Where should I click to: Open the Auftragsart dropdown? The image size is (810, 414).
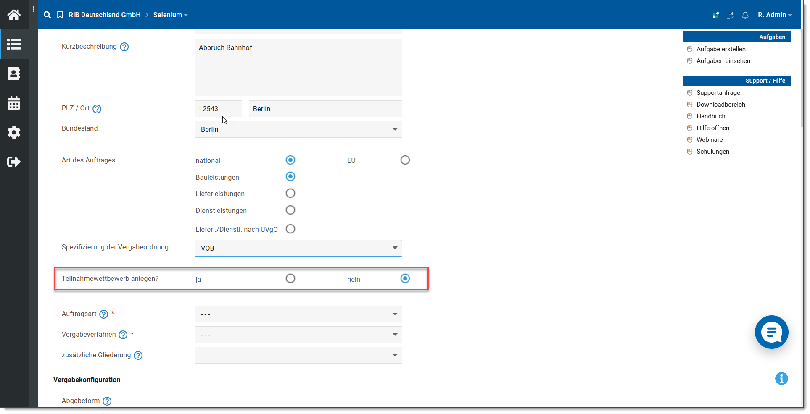click(298, 314)
